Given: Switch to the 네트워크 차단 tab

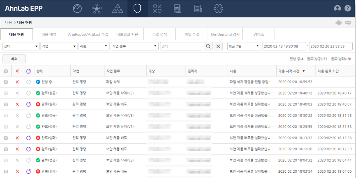Looking at the screenshot, I should click(x=127, y=34).
